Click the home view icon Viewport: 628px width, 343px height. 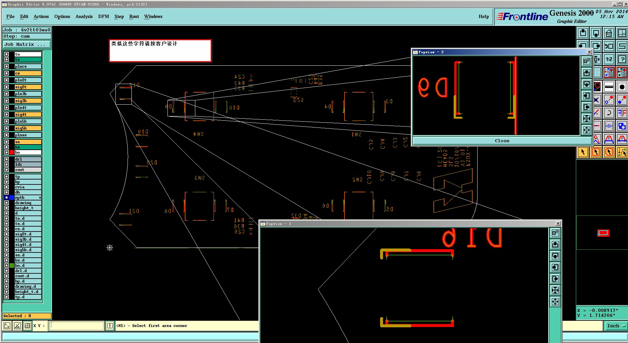pyautogui.click(x=609, y=33)
